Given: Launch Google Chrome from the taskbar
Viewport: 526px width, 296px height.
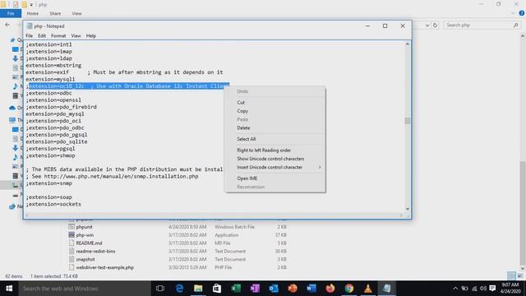Looking at the screenshot, I should (x=349, y=289).
